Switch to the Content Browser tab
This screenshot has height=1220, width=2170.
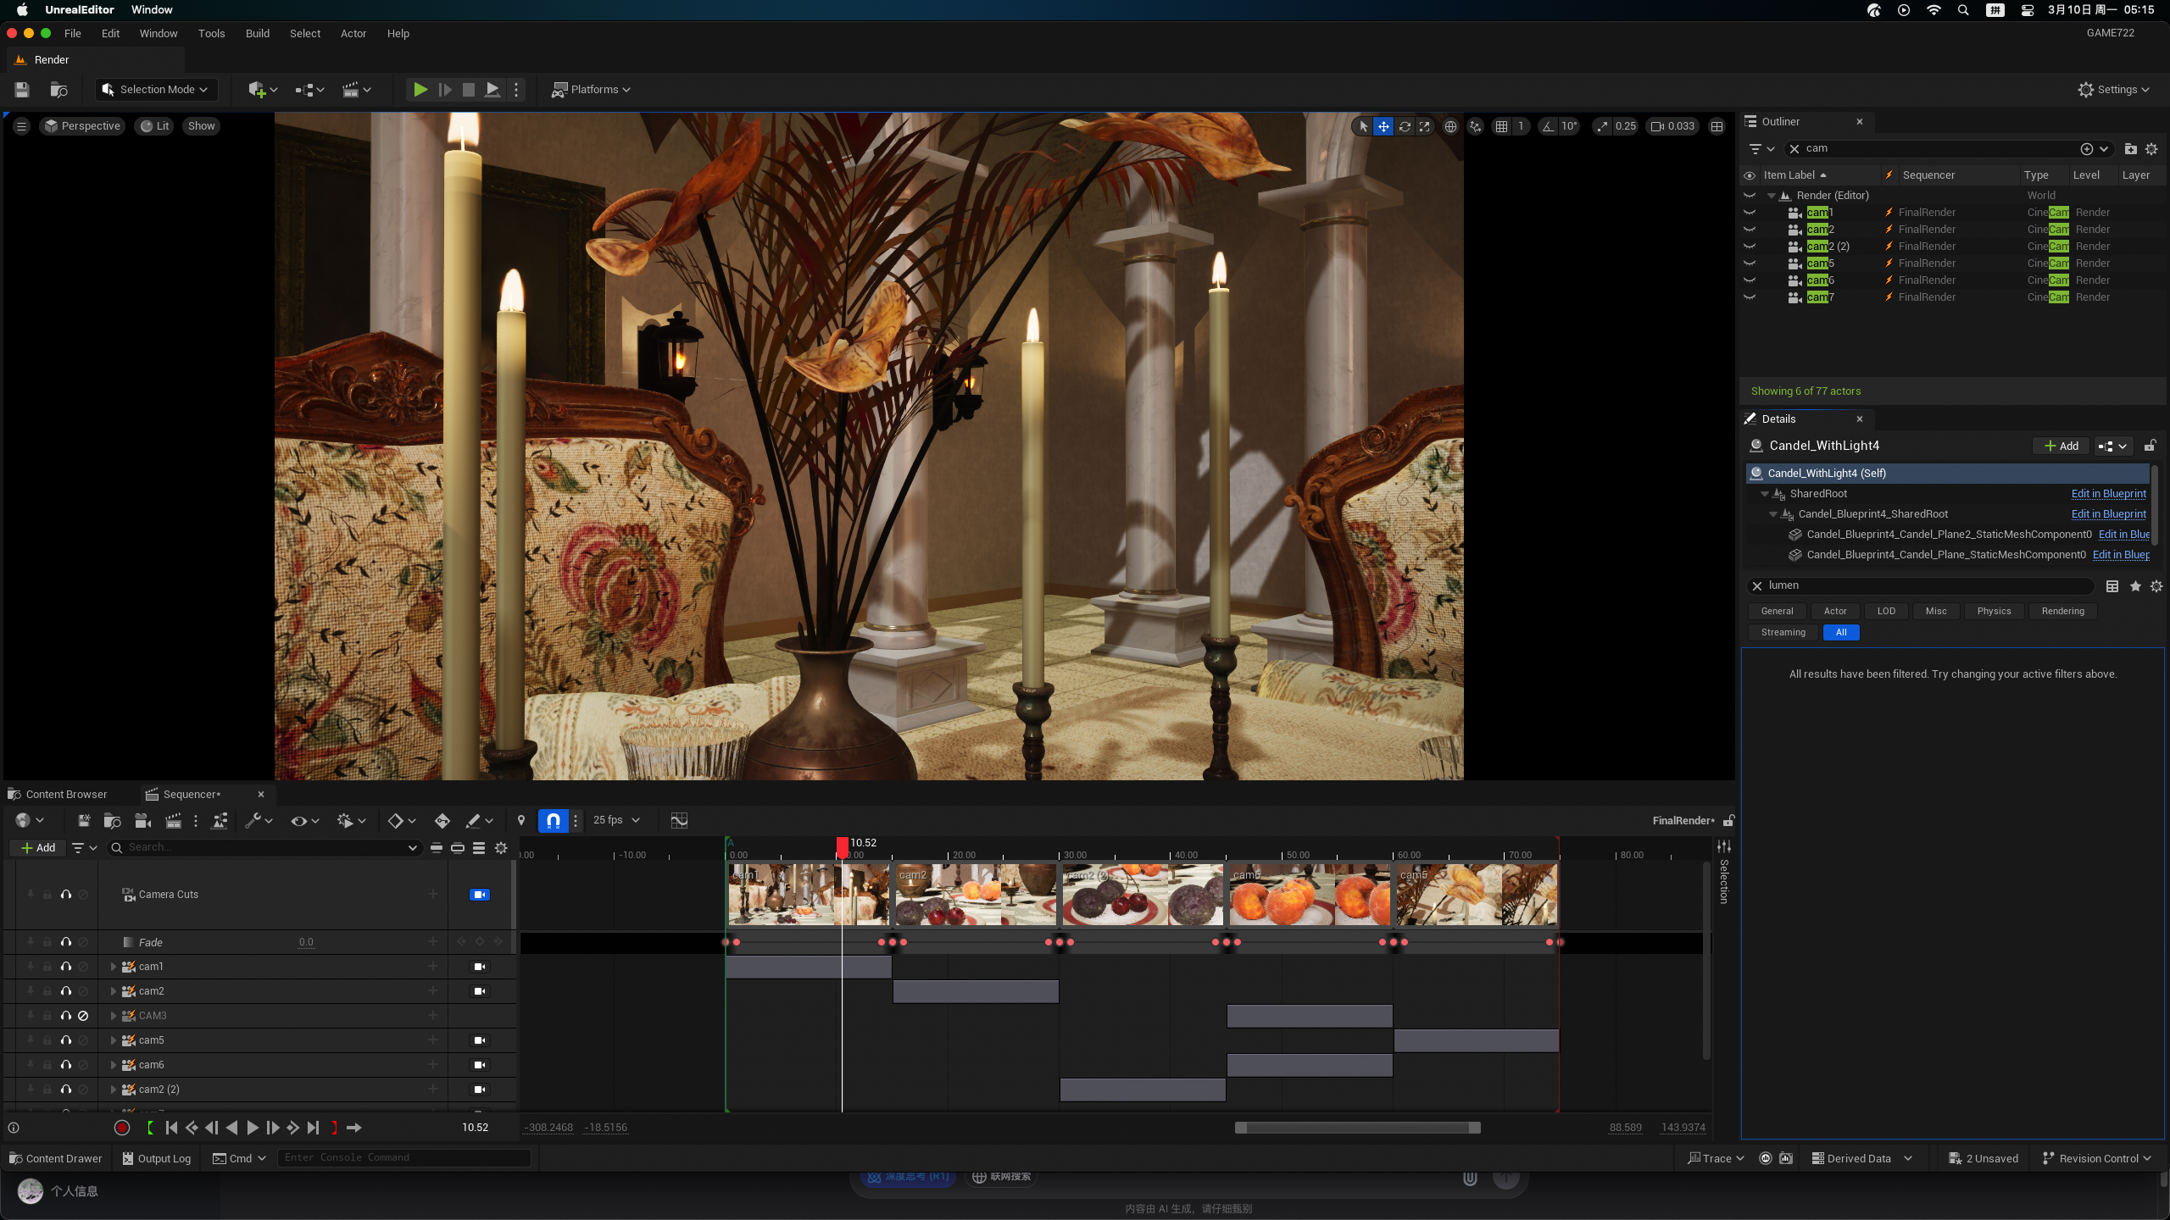click(66, 795)
